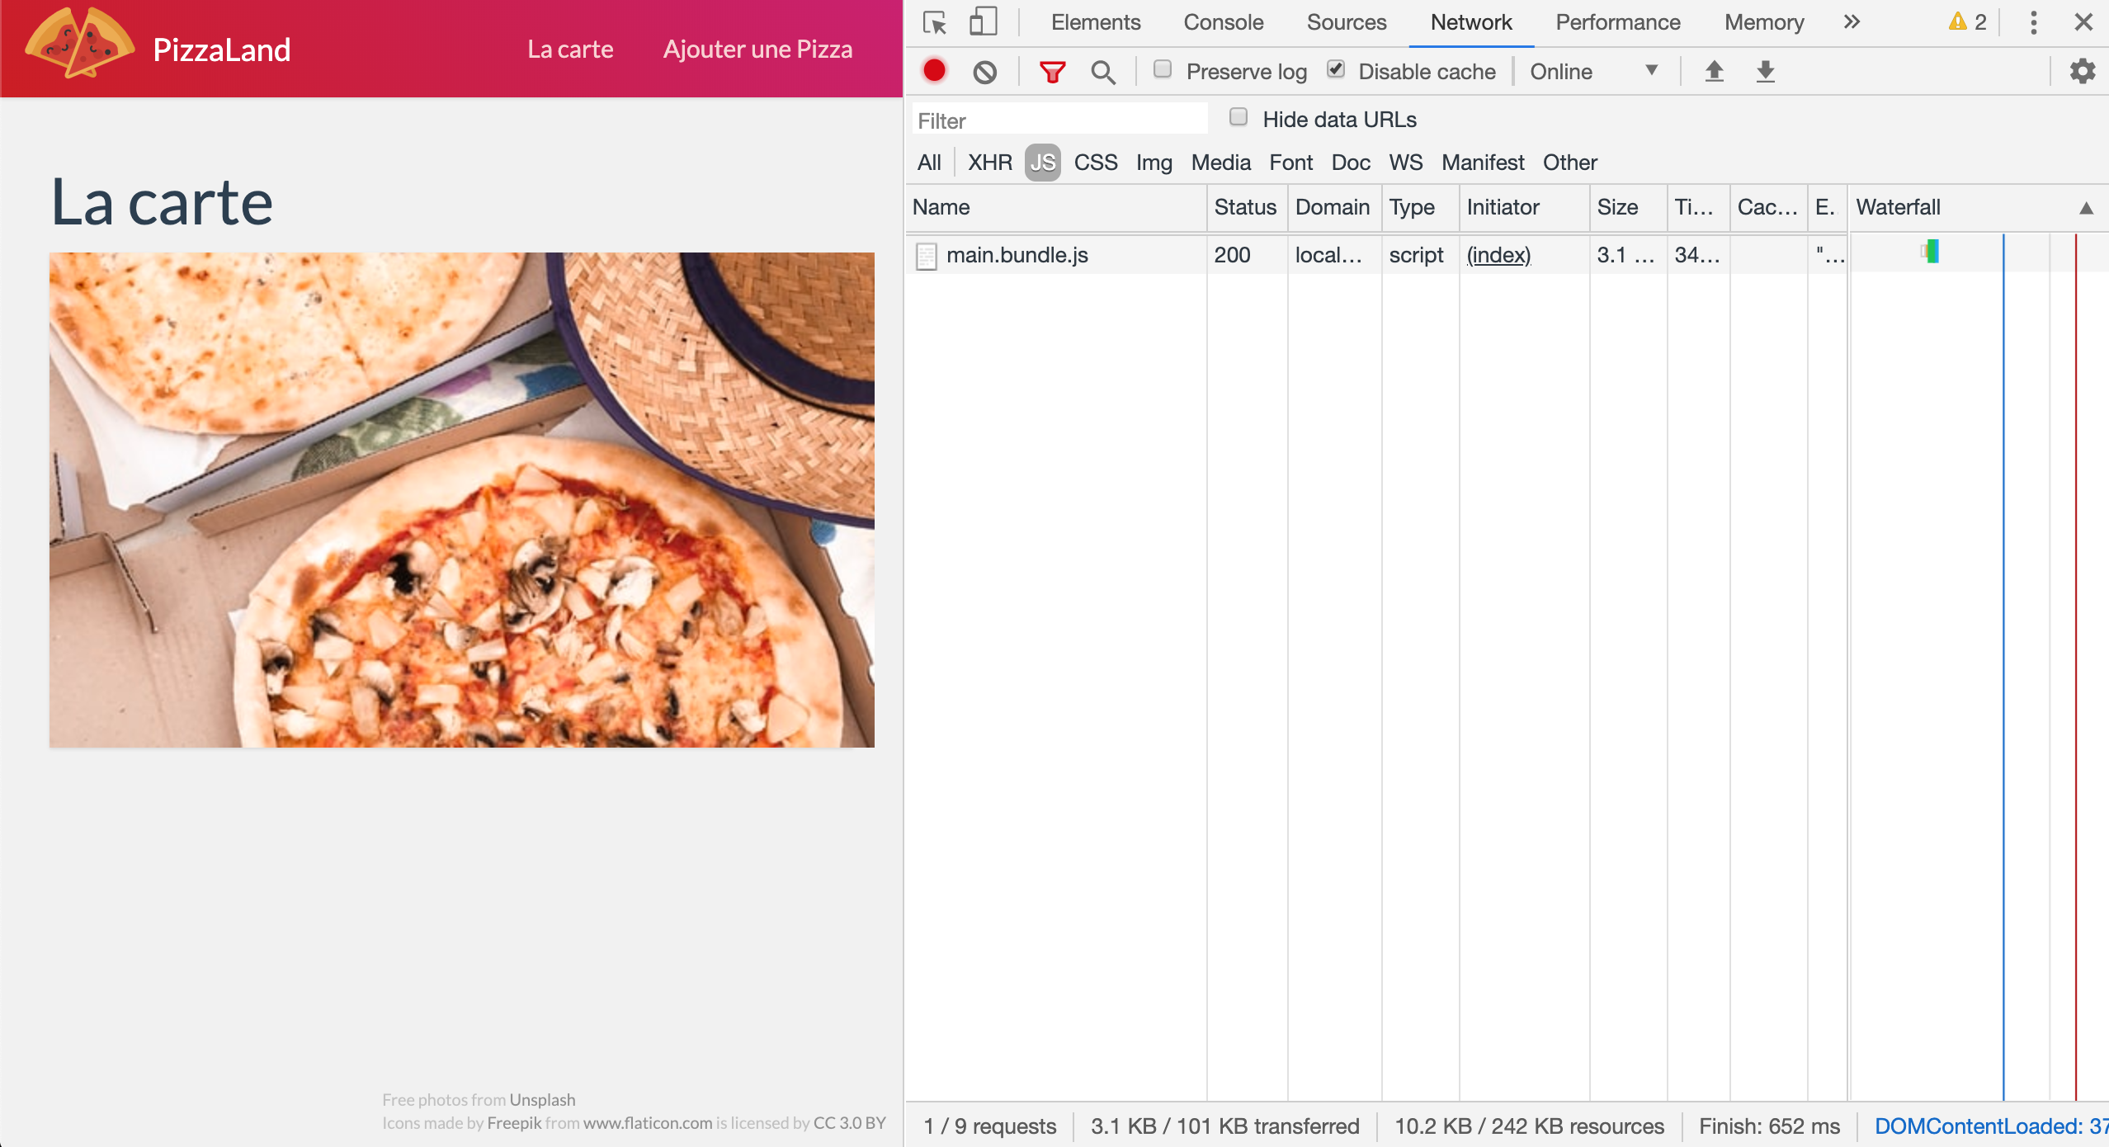Filter requests by CSS

1096,163
